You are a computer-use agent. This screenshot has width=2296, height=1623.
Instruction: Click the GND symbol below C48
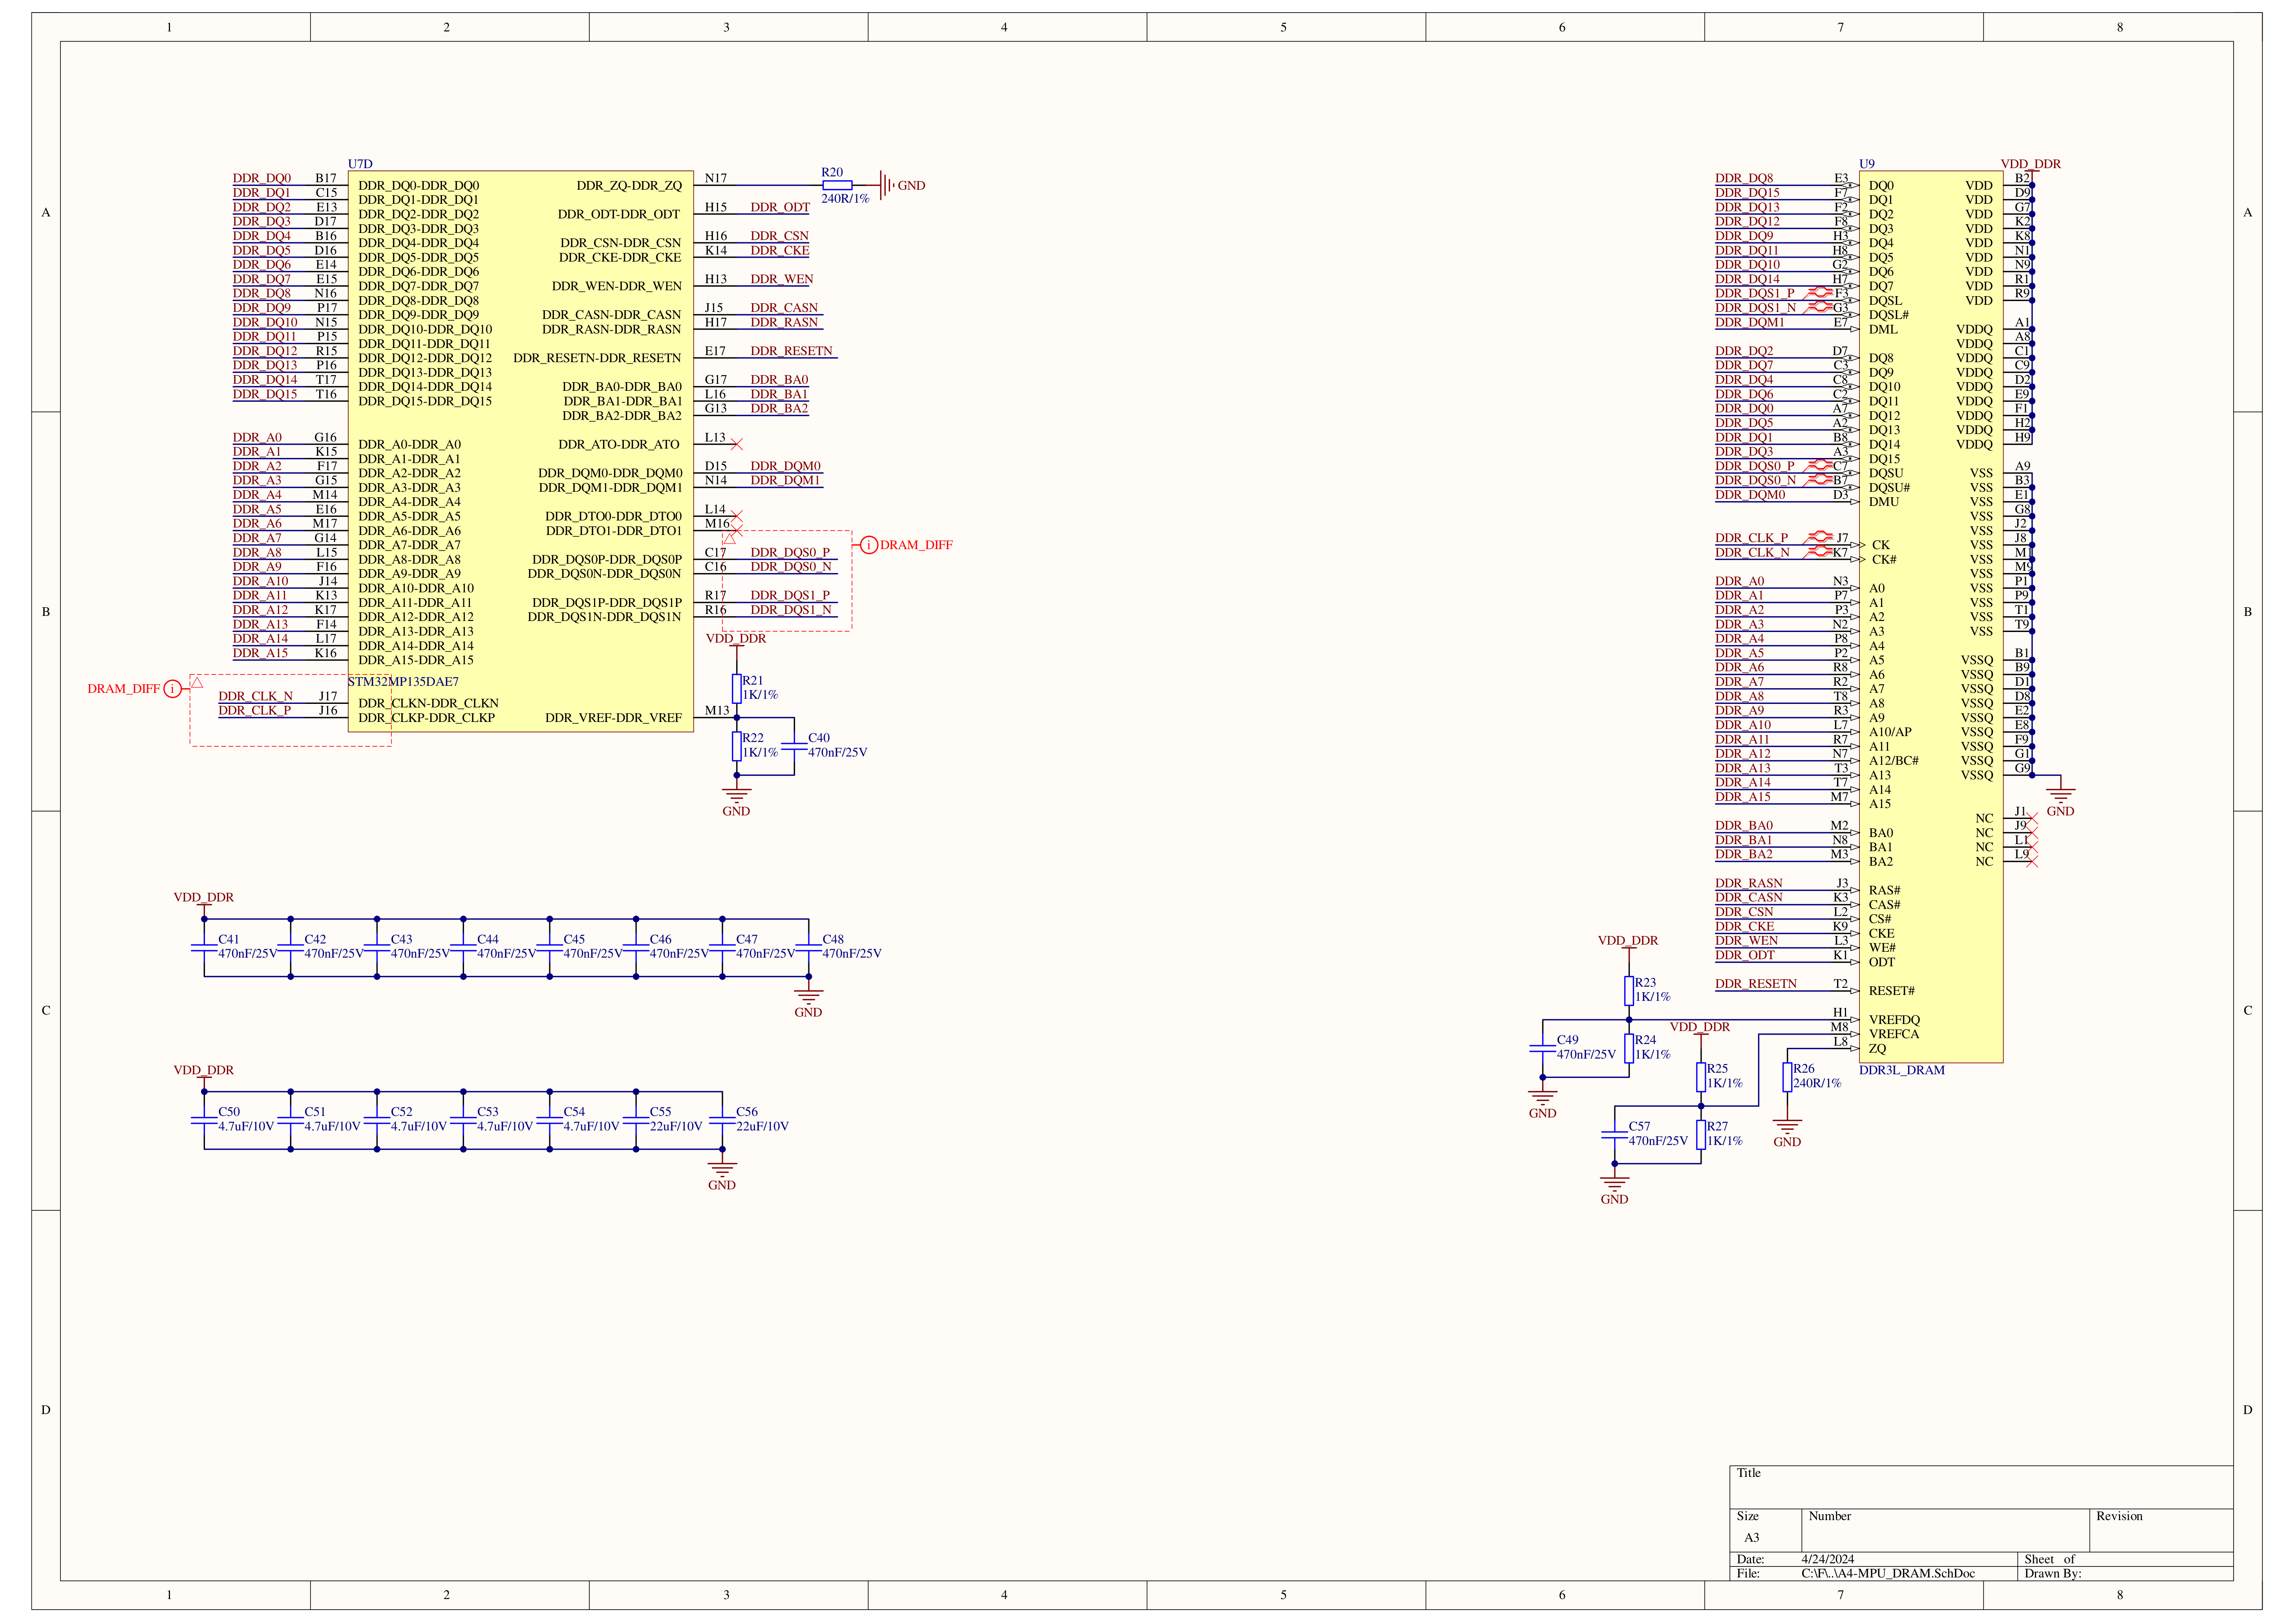(808, 1002)
